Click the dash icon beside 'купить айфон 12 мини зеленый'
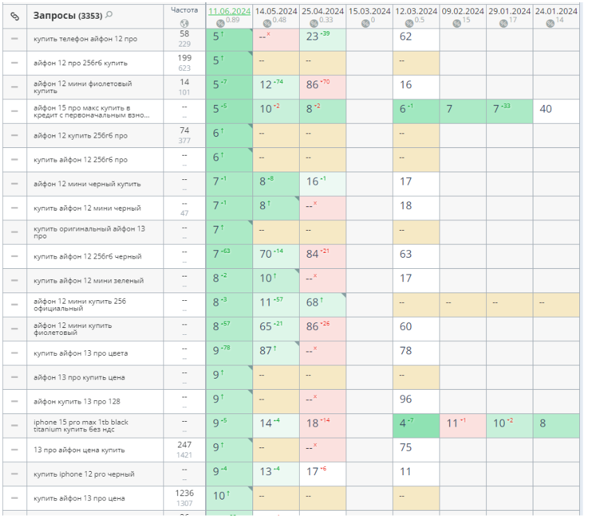The image size is (589, 519). [15, 280]
